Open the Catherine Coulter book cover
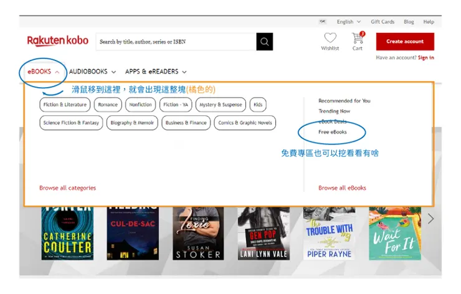Viewport: 461px width, 294px height. pyautogui.click(x=67, y=234)
